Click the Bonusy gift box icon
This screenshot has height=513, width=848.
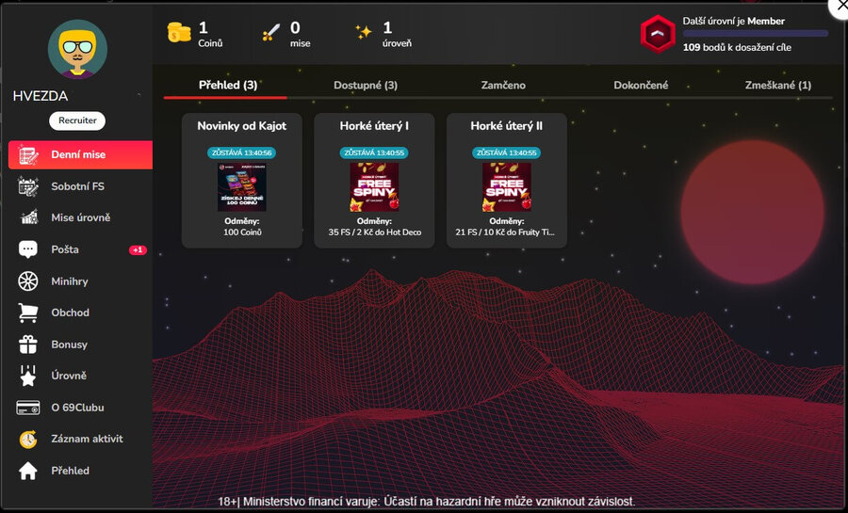pos(28,344)
